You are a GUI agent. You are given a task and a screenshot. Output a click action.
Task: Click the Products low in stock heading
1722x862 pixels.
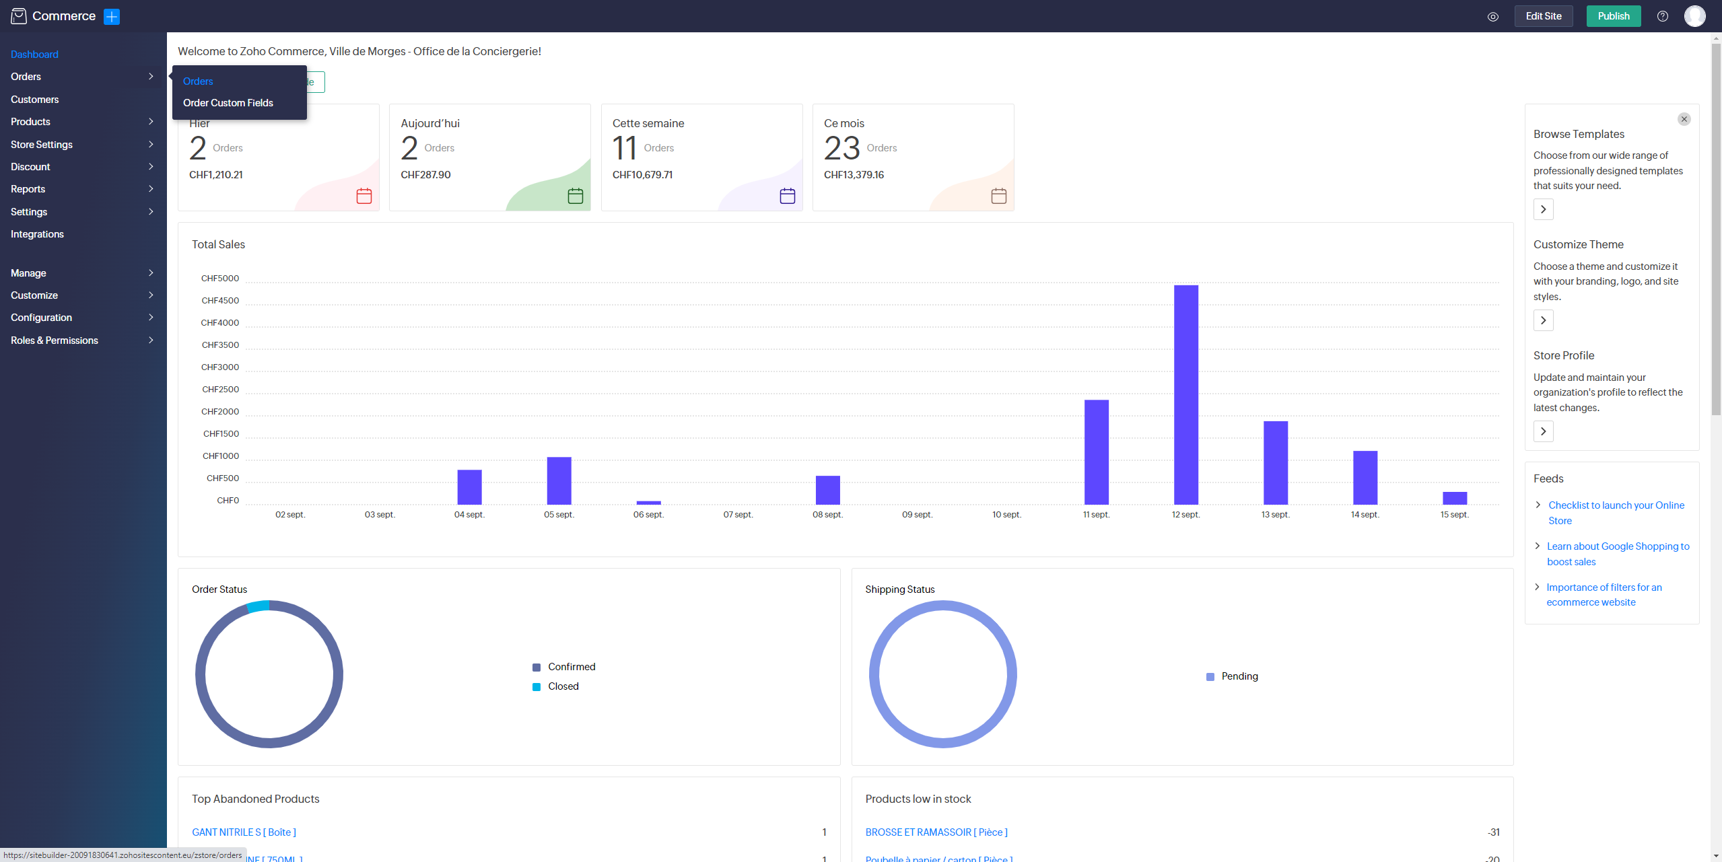918,799
